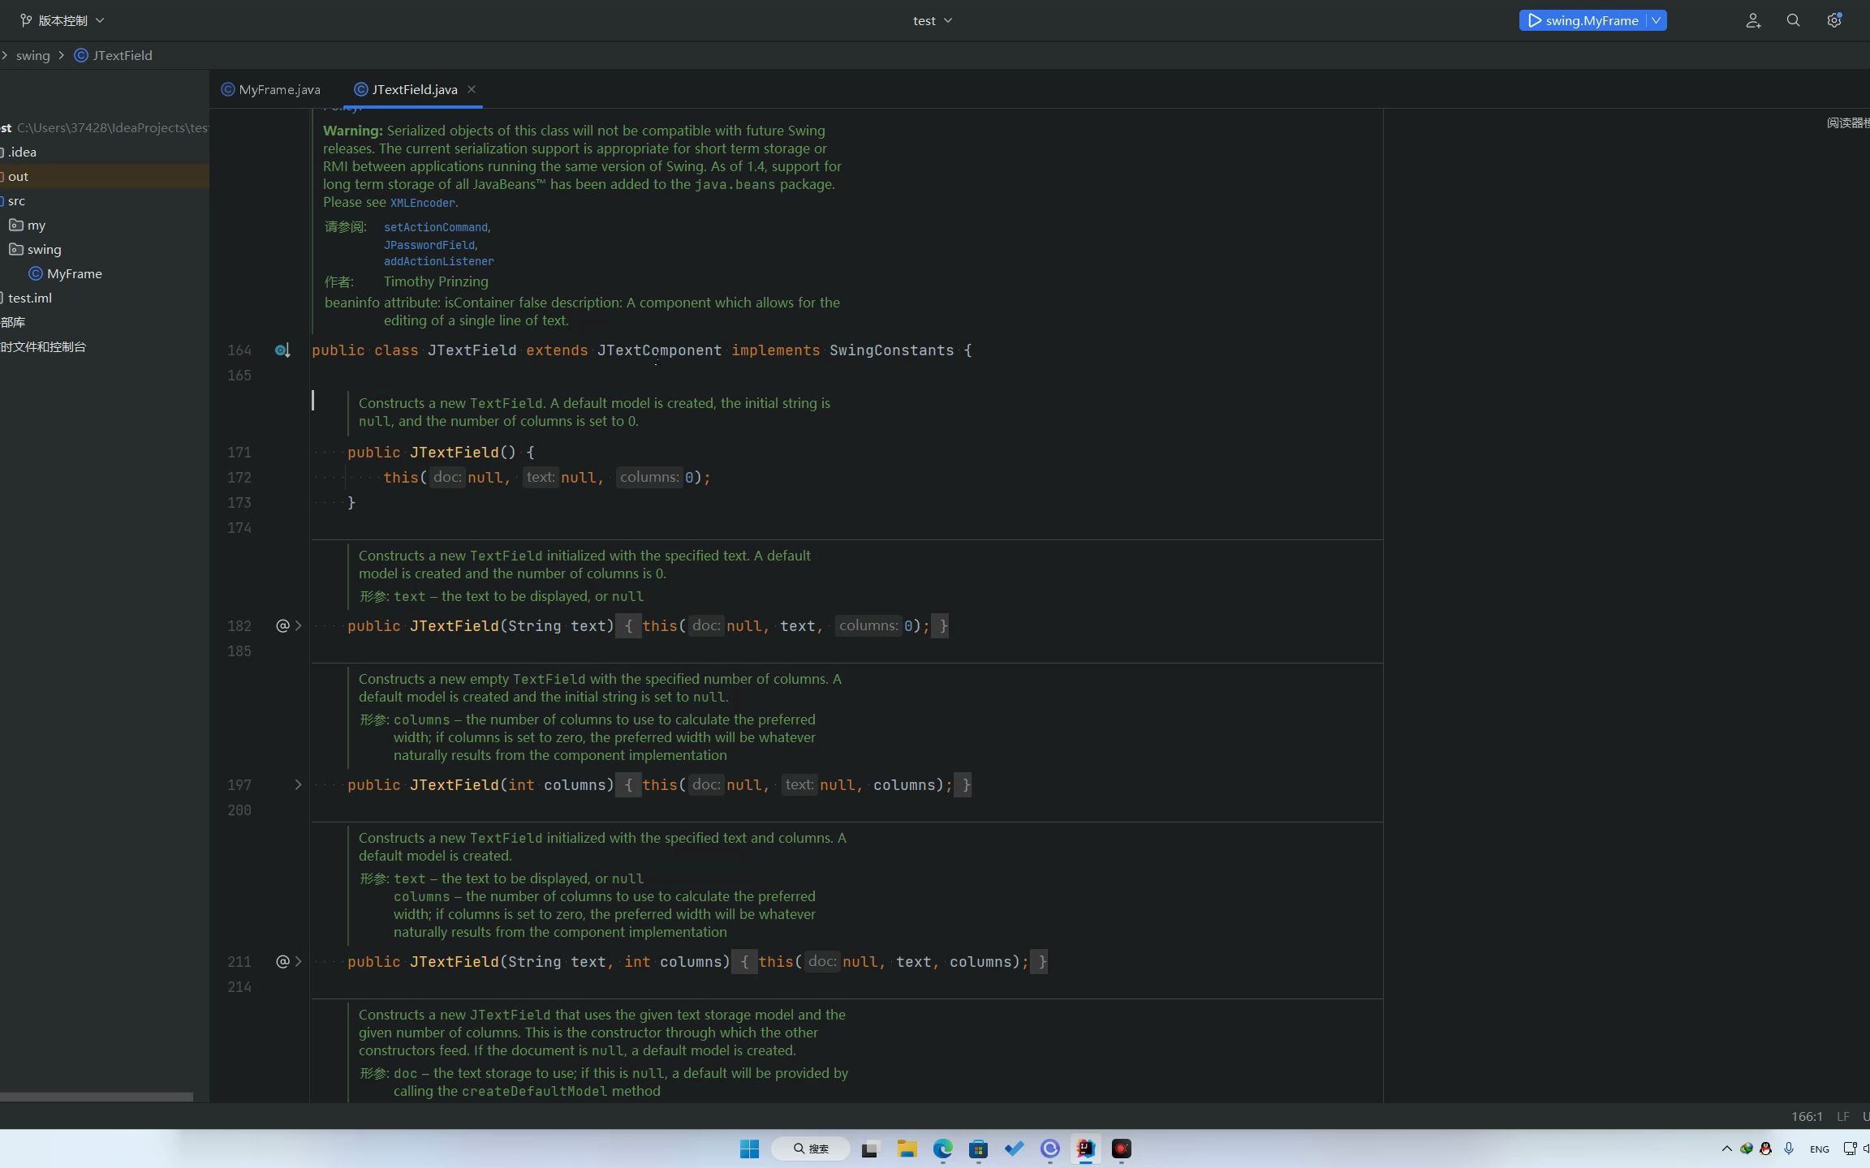This screenshot has width=1870, height=1168.
Task: Select the my package in project tree
Action: click(x=37, y=225)
